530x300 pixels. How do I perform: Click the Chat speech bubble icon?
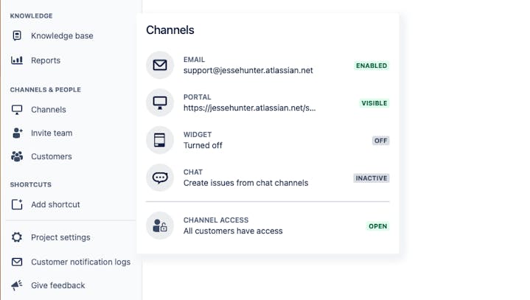160,178
